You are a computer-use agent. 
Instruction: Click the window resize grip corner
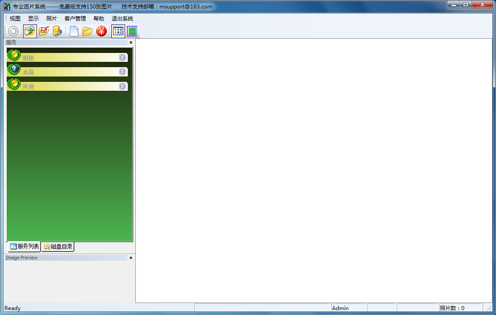(x=489, y=308)
